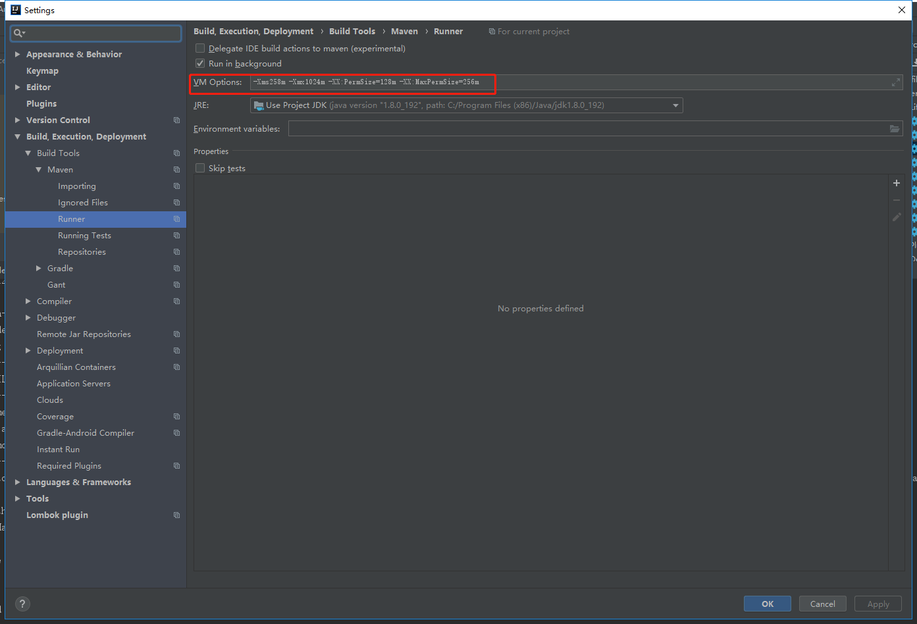Open the Plugins settings page
The image size is (917, 624).
click(41, 103)
